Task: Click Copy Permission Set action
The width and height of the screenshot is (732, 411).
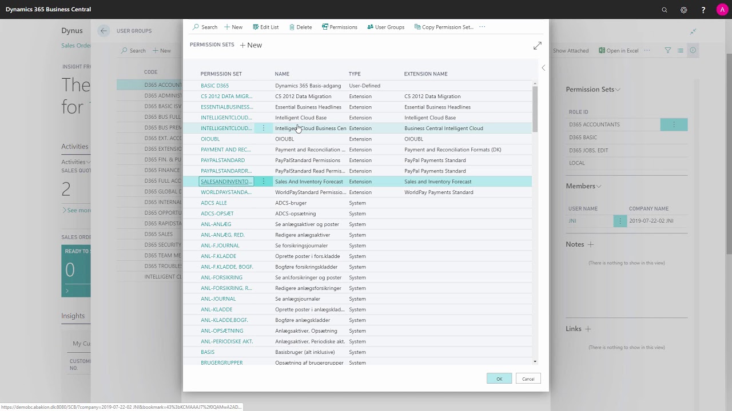Action: 444,27
